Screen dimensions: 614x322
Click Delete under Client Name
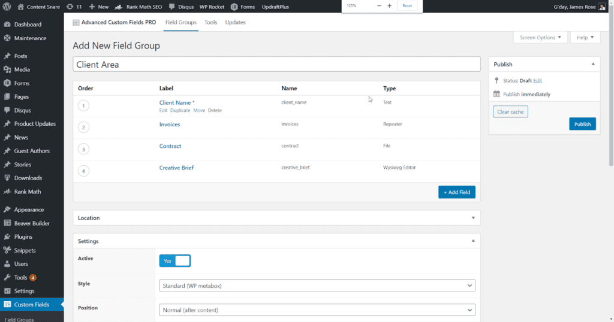215,110
